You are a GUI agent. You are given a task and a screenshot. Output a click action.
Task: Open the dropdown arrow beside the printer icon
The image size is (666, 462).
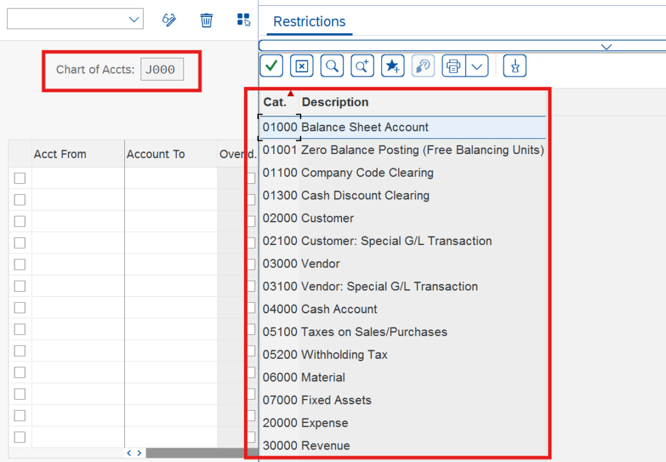point(477,66)
